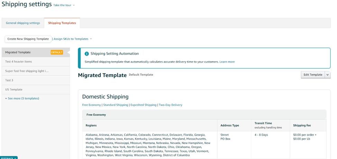Expand the Take the tour chevron

[74, 6]
